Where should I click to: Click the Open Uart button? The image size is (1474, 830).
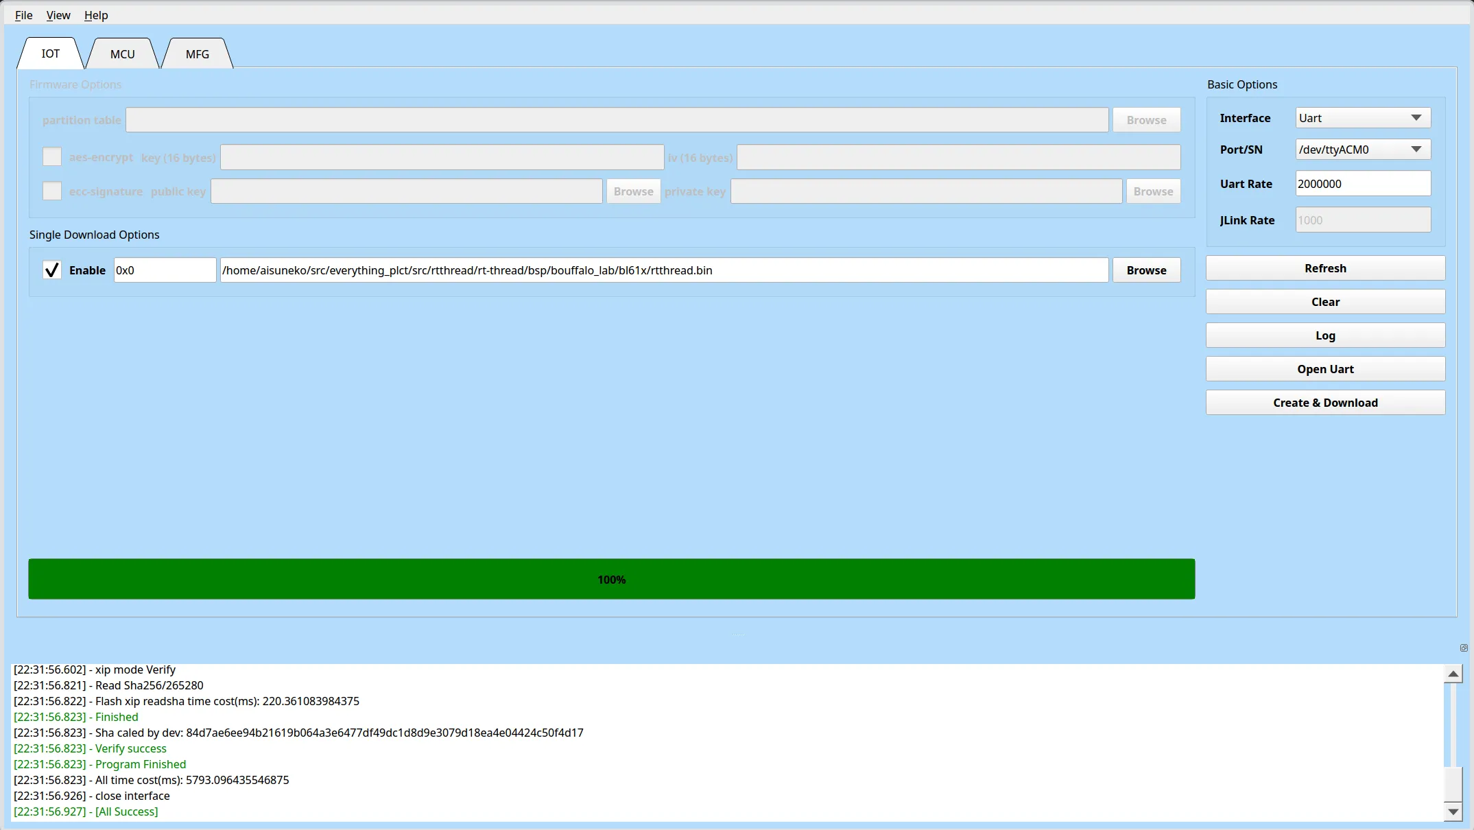click(x=1325, y=369)
